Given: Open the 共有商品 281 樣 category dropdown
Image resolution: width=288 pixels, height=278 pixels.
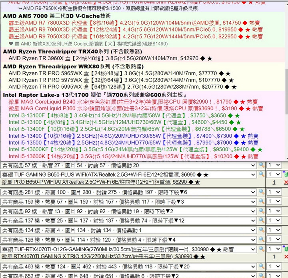Looking at the screenshot, I should click(128, 192).
